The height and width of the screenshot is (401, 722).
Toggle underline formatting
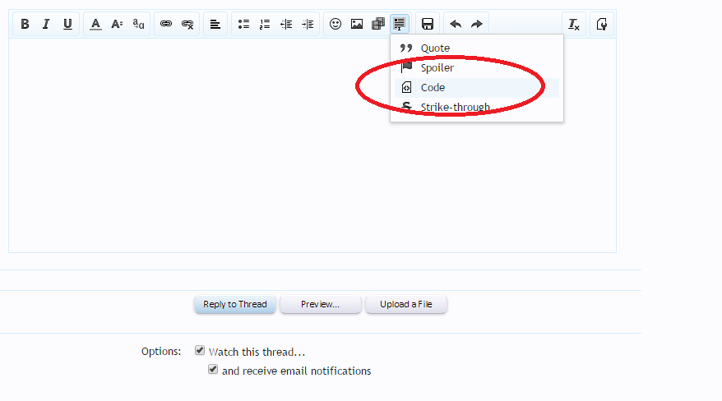point(67,24)
